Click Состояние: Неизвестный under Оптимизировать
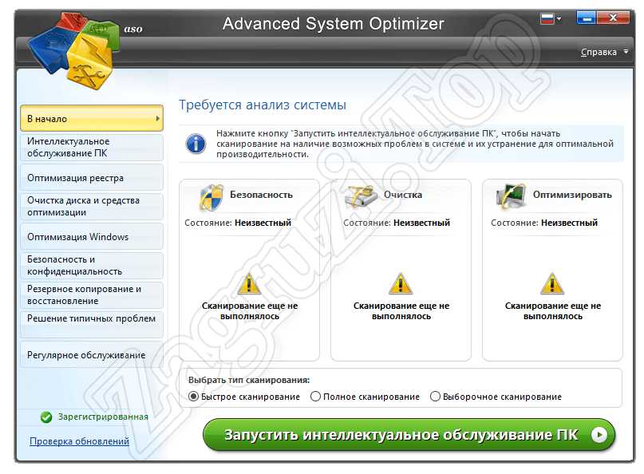Viewport: 644px width, 474px height. point(544,223)
